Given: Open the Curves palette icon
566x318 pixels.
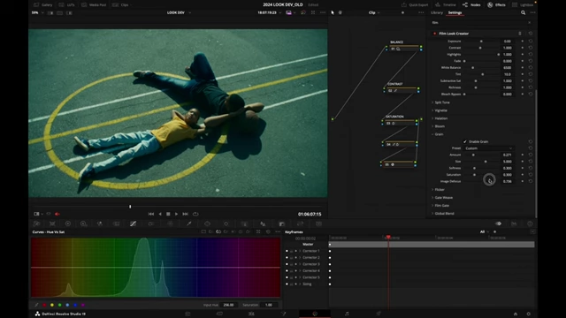Looking at the screenshot, I should pos(134,223).
